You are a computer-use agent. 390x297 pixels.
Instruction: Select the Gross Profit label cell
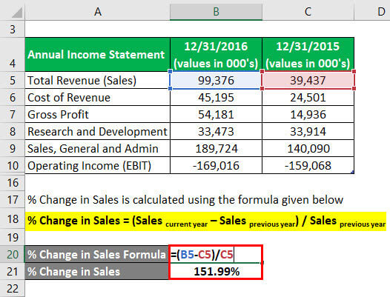tap(98, 115)
